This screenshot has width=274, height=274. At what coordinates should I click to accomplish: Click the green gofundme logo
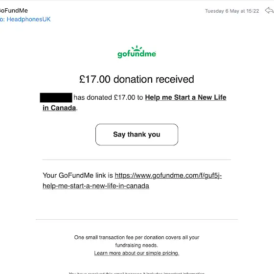coord(137,52)
